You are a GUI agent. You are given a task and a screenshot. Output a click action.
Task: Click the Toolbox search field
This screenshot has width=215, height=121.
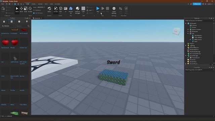coord(21,26)
